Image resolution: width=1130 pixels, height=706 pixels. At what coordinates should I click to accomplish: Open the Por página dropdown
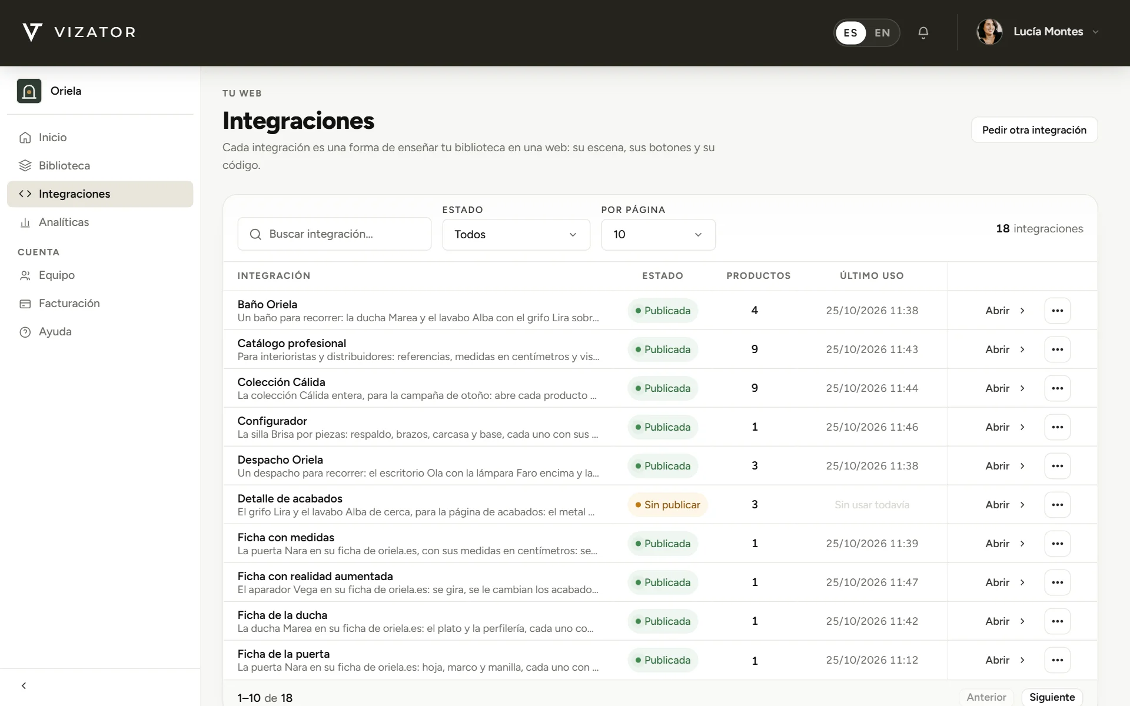pos(658,235)
